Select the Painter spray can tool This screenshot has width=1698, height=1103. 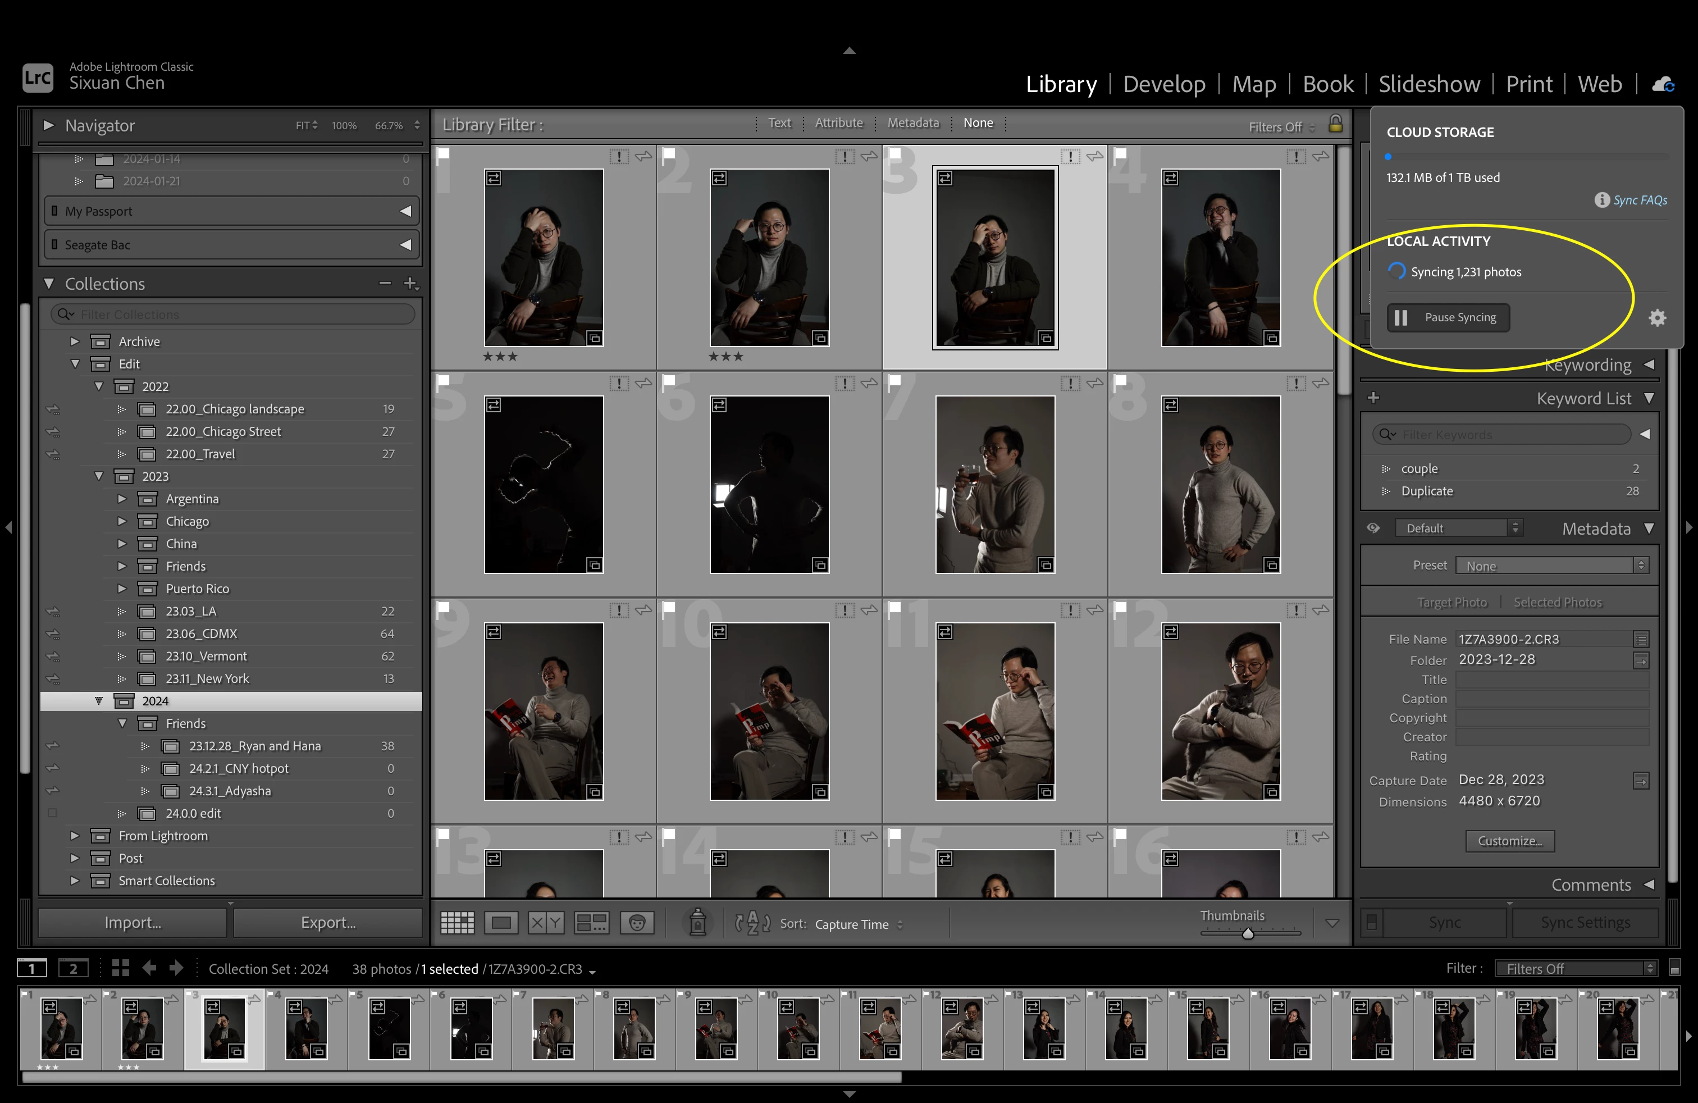click(698, 922)
